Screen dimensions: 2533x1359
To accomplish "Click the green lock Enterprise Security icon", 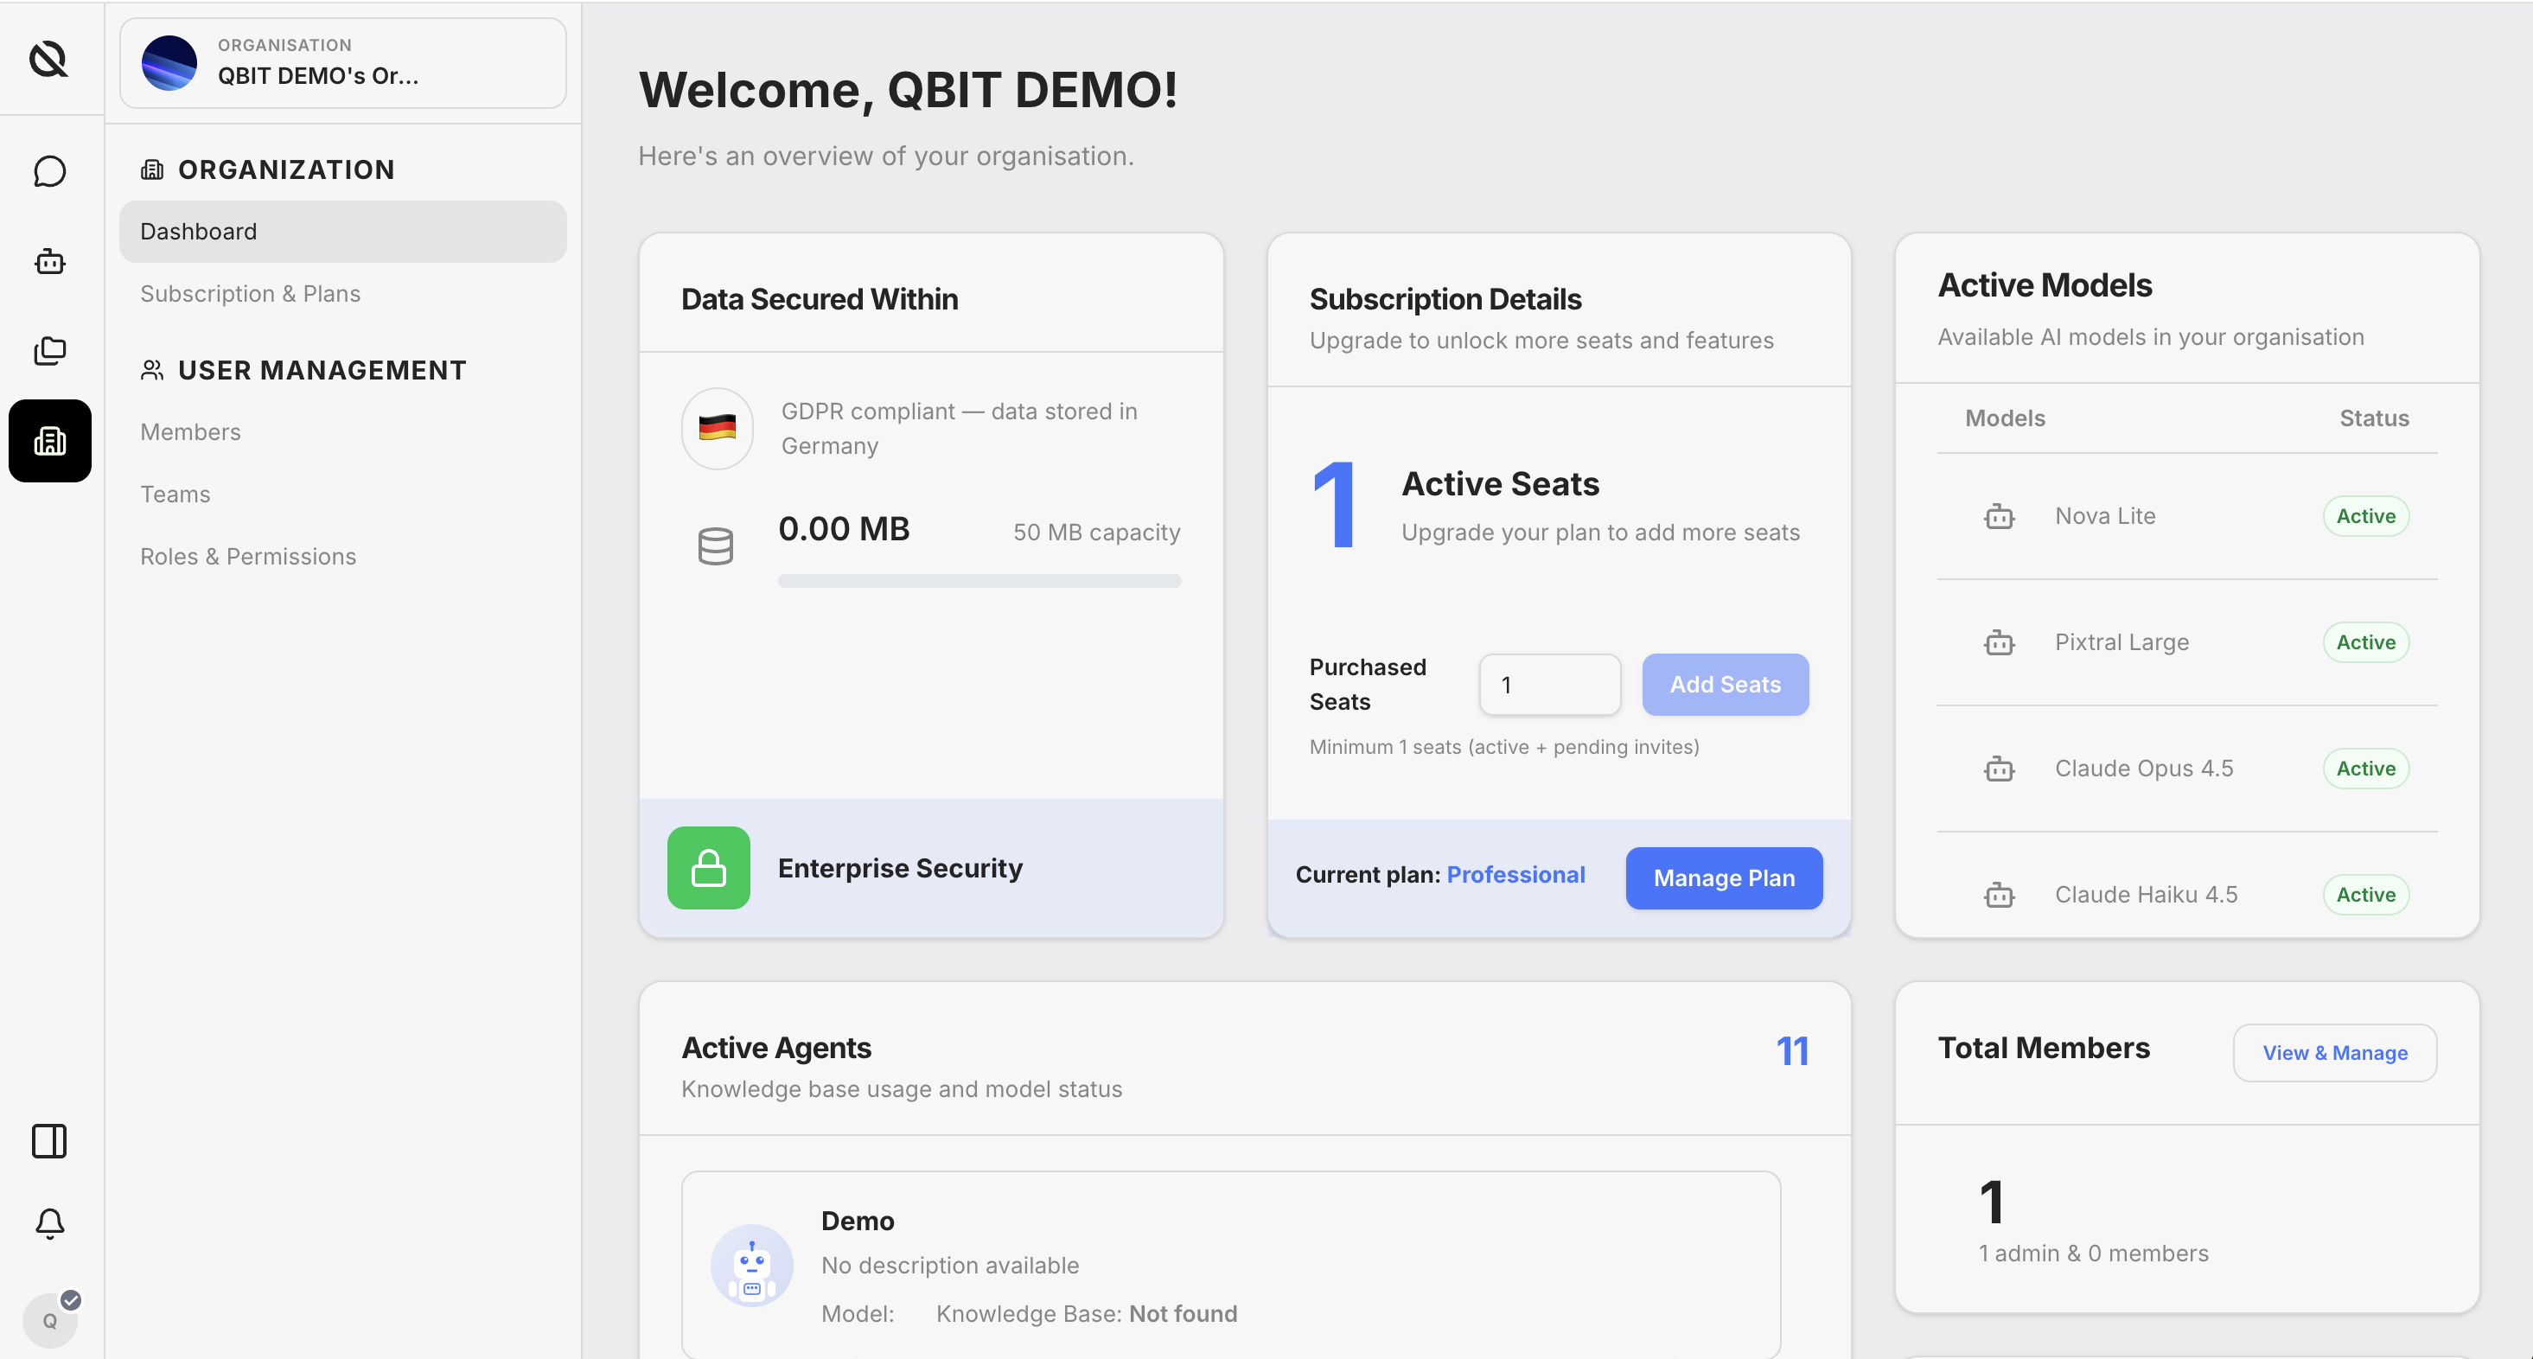I will 708,867.
